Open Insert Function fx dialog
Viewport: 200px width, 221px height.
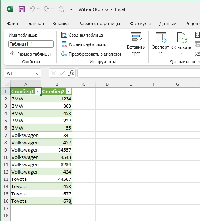pyautogui.click(x=71, y=73)
